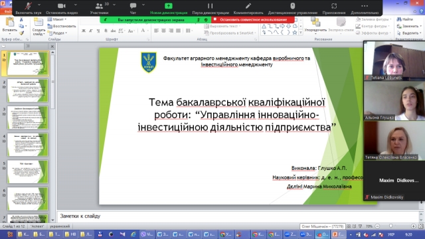Start a new screen share (Новая демонстрация)
Screen dimensions: 425x239
click(169, 7)
